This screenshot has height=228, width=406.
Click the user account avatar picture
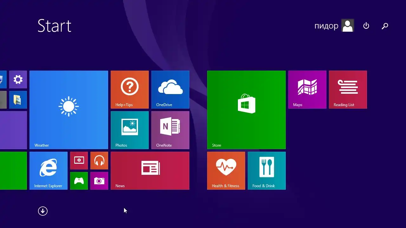click(348, 26)
